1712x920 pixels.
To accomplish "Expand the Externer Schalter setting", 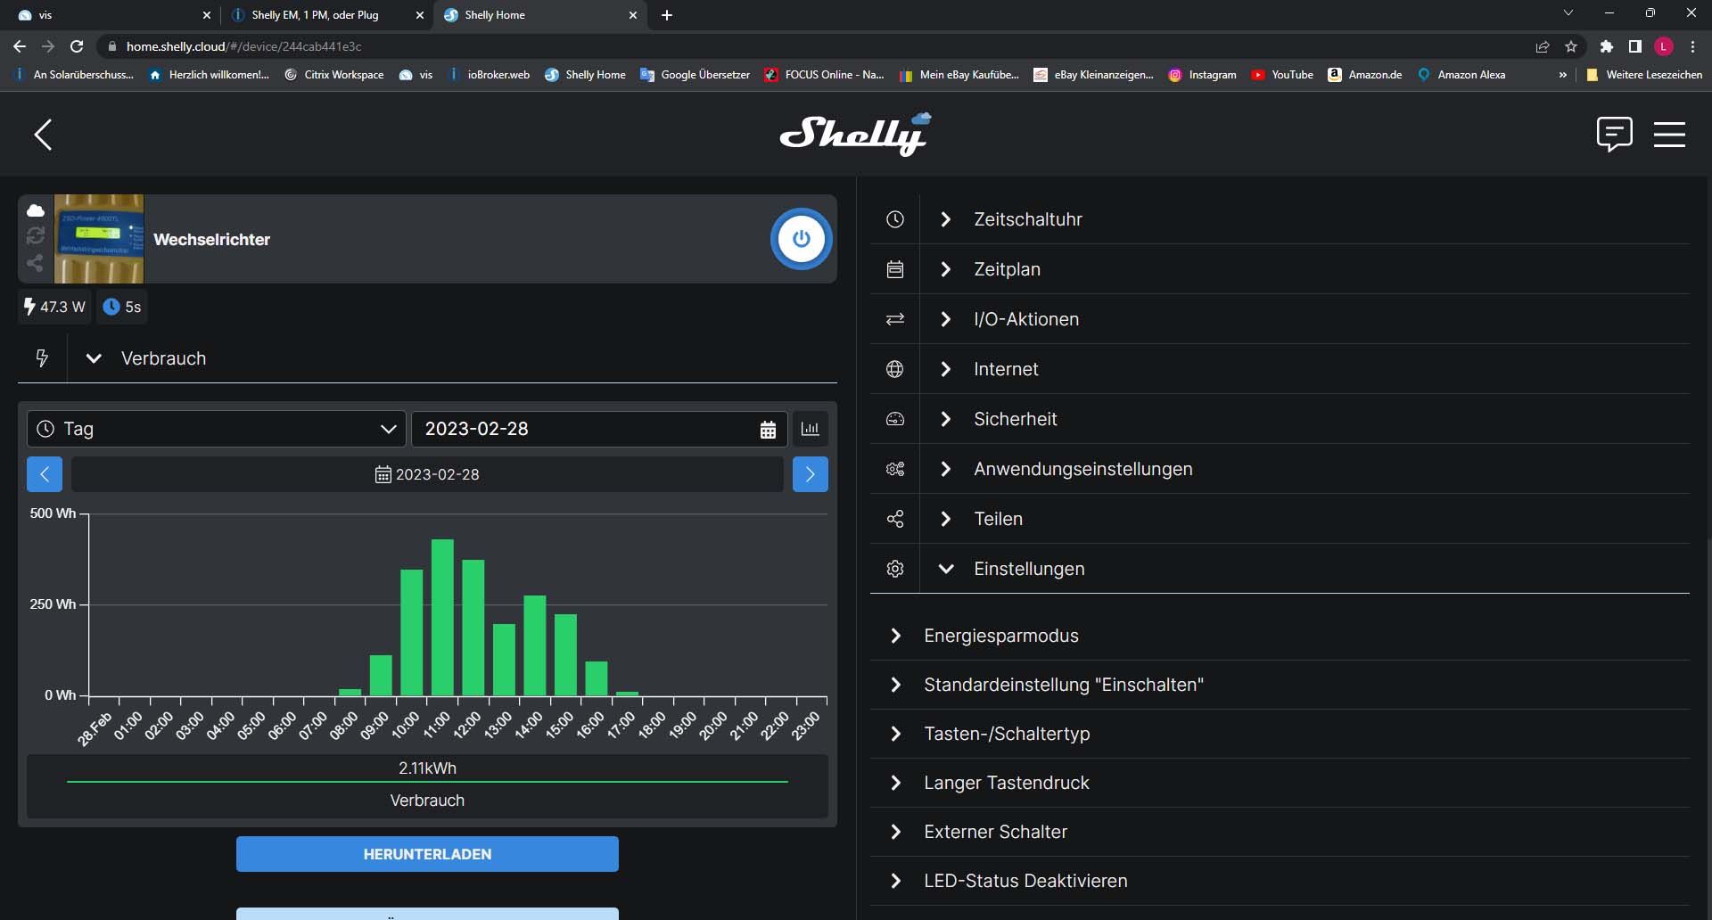I will [1280, 832].
